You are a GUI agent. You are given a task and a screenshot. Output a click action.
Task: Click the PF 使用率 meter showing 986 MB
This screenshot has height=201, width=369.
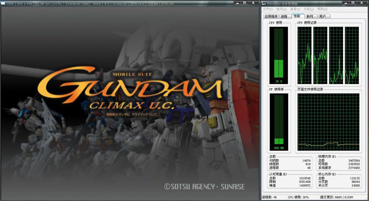(279, 122)
